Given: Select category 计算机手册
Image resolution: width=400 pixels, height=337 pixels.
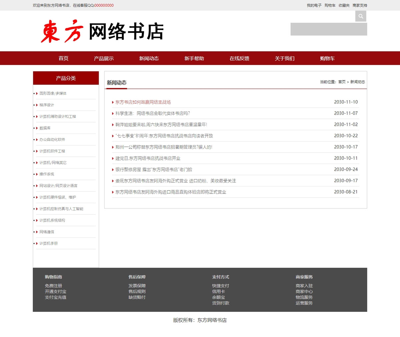Looking at the screenshot, I should click(49, 243).
